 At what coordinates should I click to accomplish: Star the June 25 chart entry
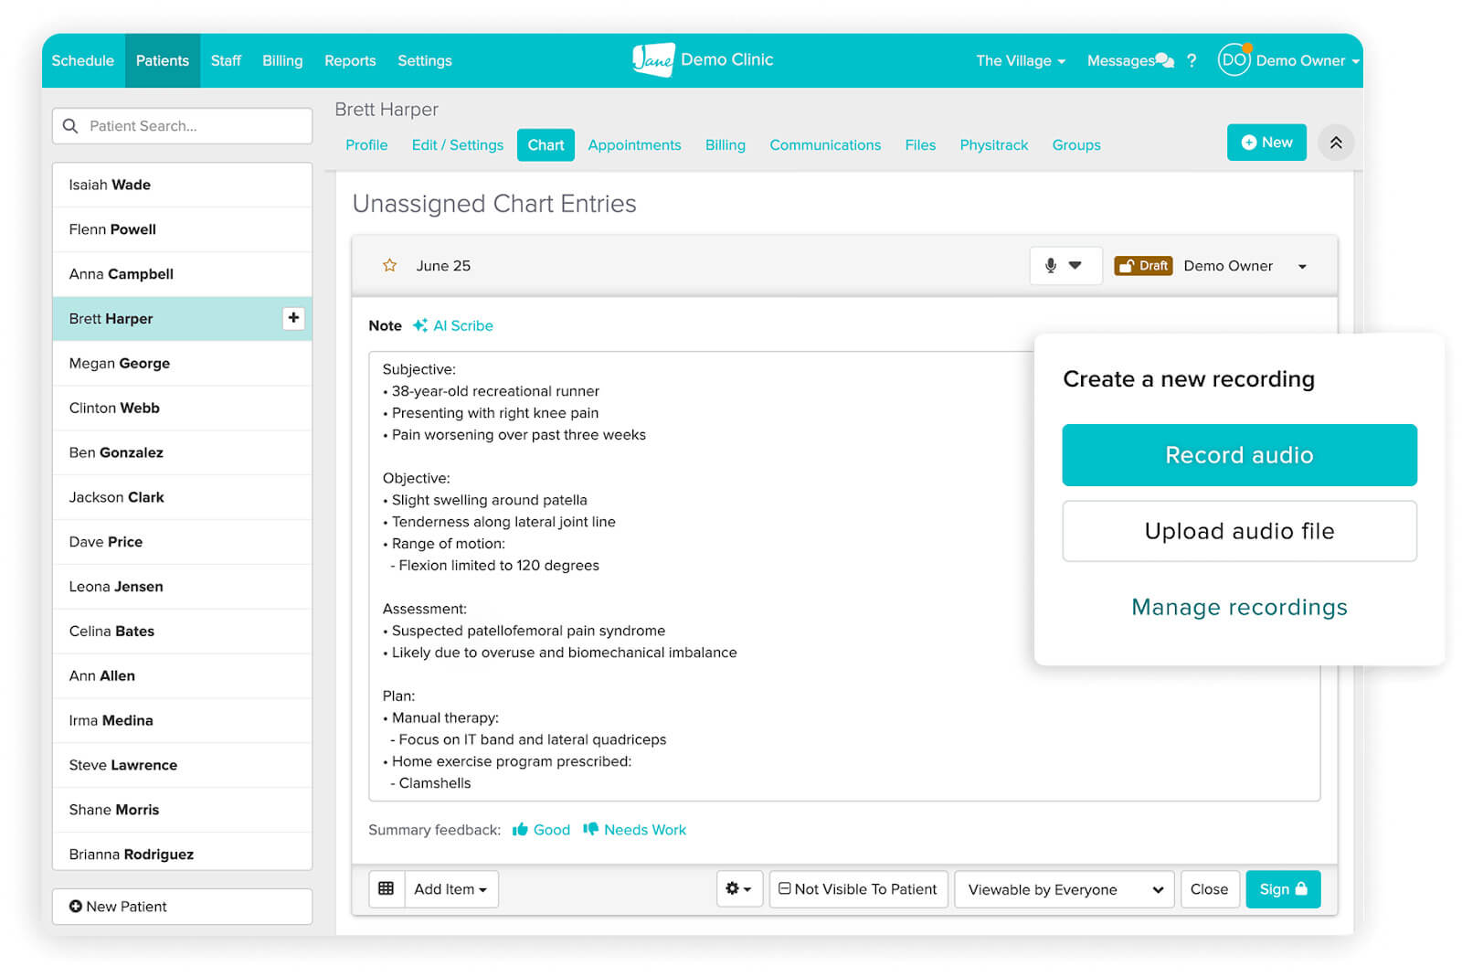point(390,265)
